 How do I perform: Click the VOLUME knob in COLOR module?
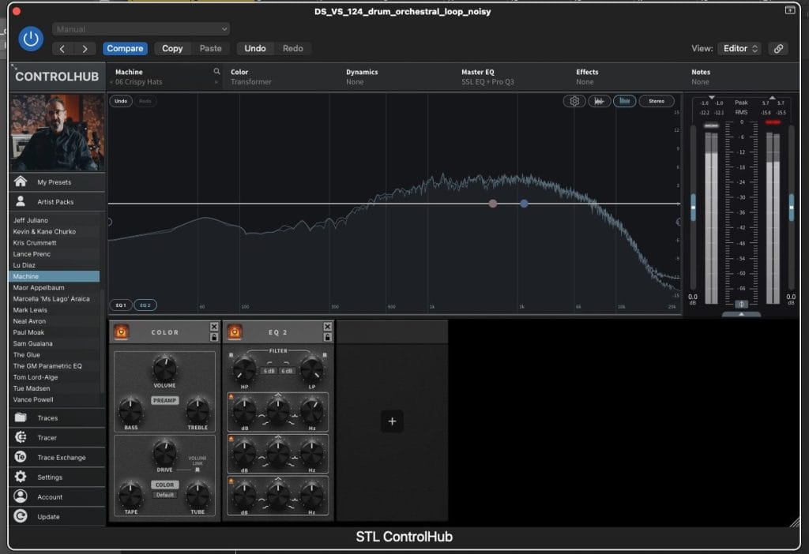[164, 368]
